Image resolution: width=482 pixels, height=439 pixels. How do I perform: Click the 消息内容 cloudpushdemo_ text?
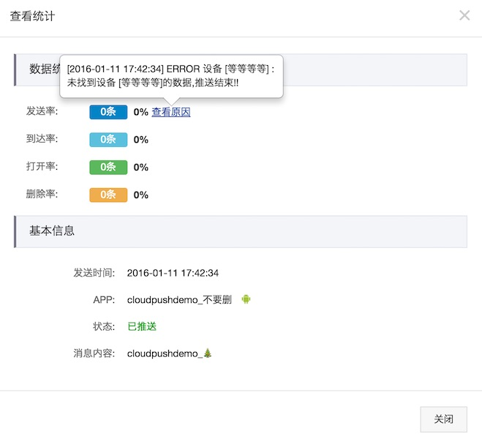pos(164,353)
